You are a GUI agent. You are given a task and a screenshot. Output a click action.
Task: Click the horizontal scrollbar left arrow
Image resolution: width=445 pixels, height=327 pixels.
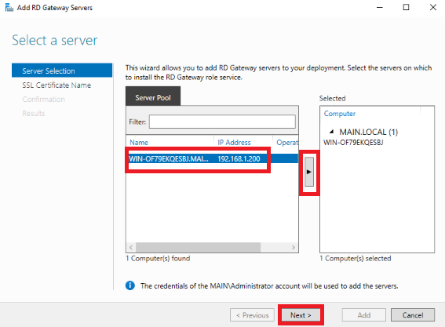(x=131, y=247)
